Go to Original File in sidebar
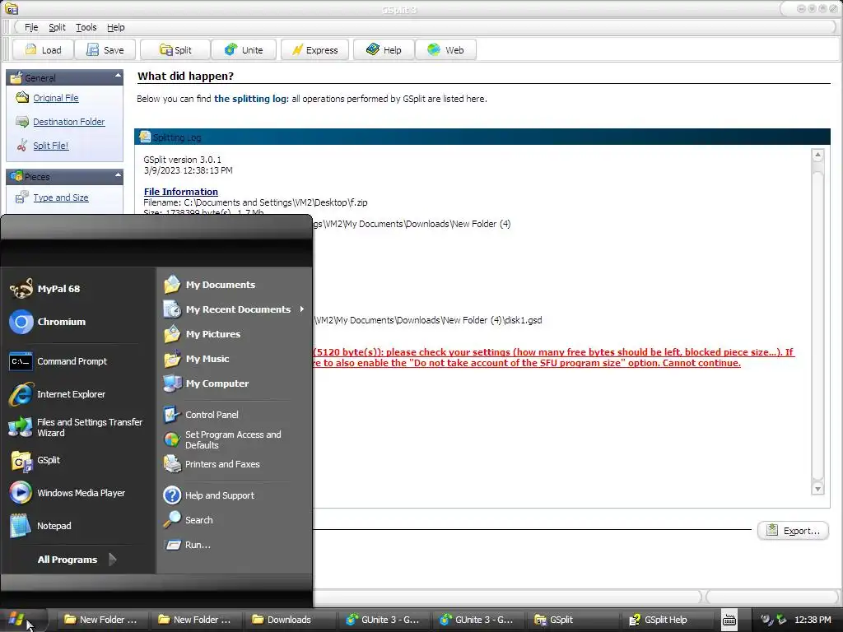The image size is (843, 632). point(56,98)
